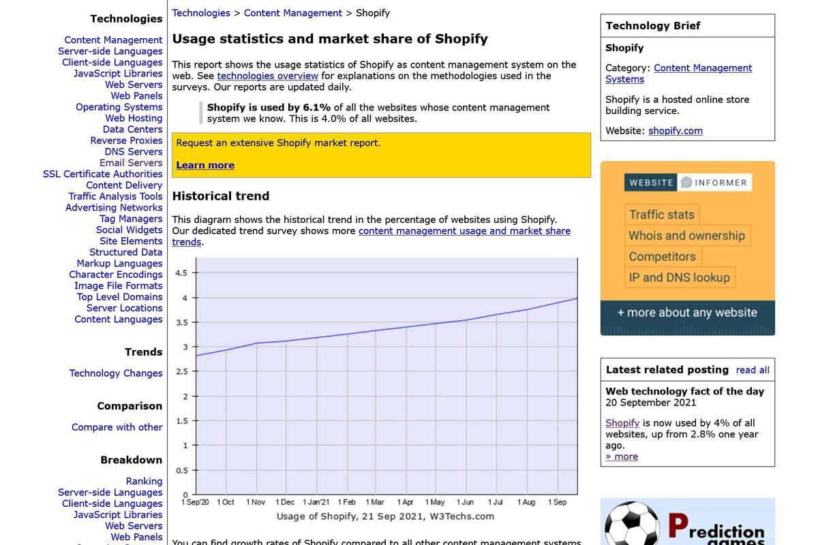Open Structured Data link
The image size is (818, 545).
click(126, 252)
